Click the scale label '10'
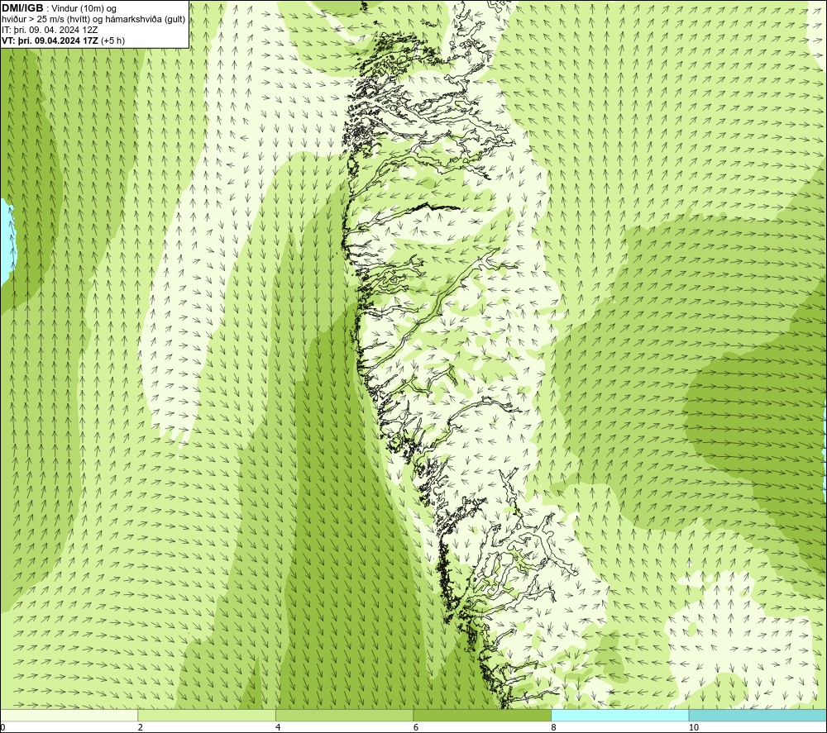 pos(694,727)
